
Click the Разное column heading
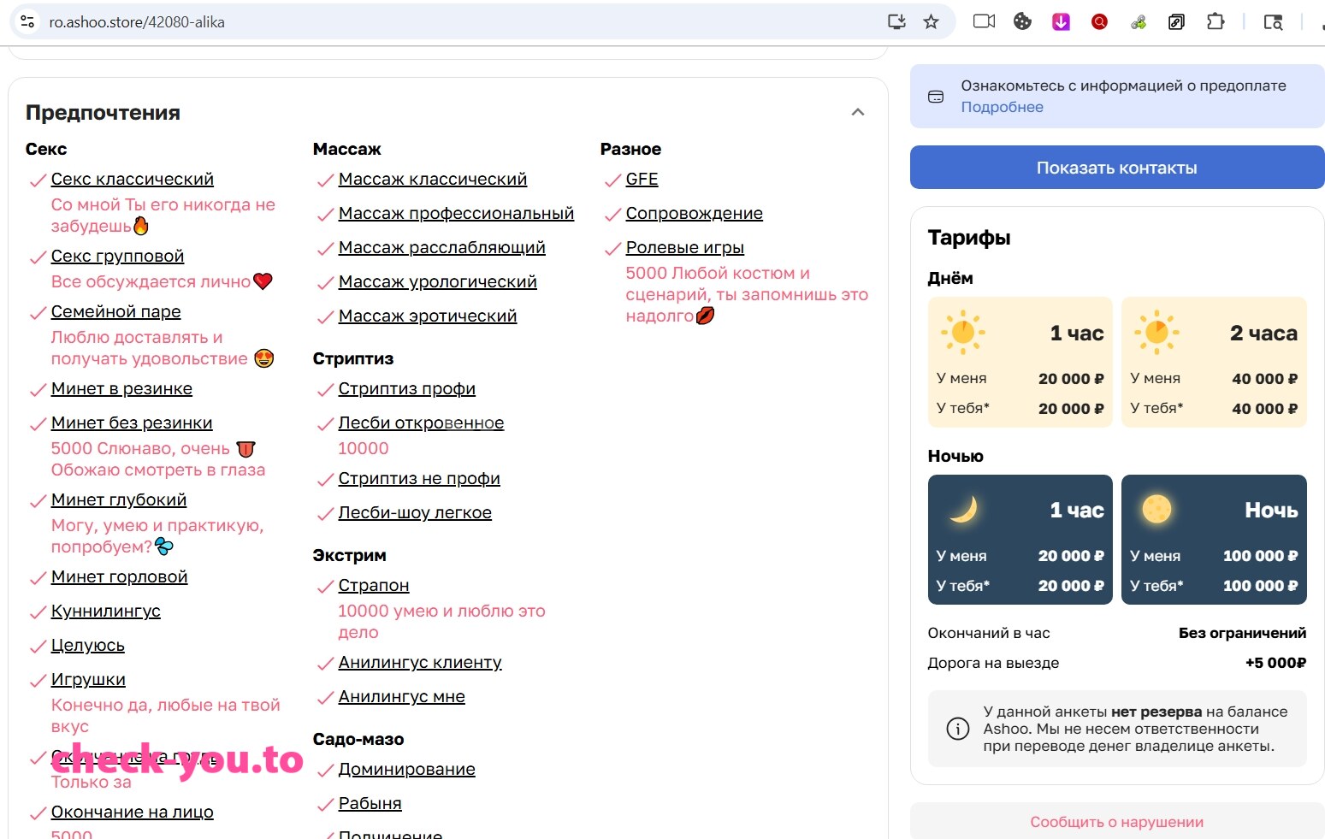point(630,149)
